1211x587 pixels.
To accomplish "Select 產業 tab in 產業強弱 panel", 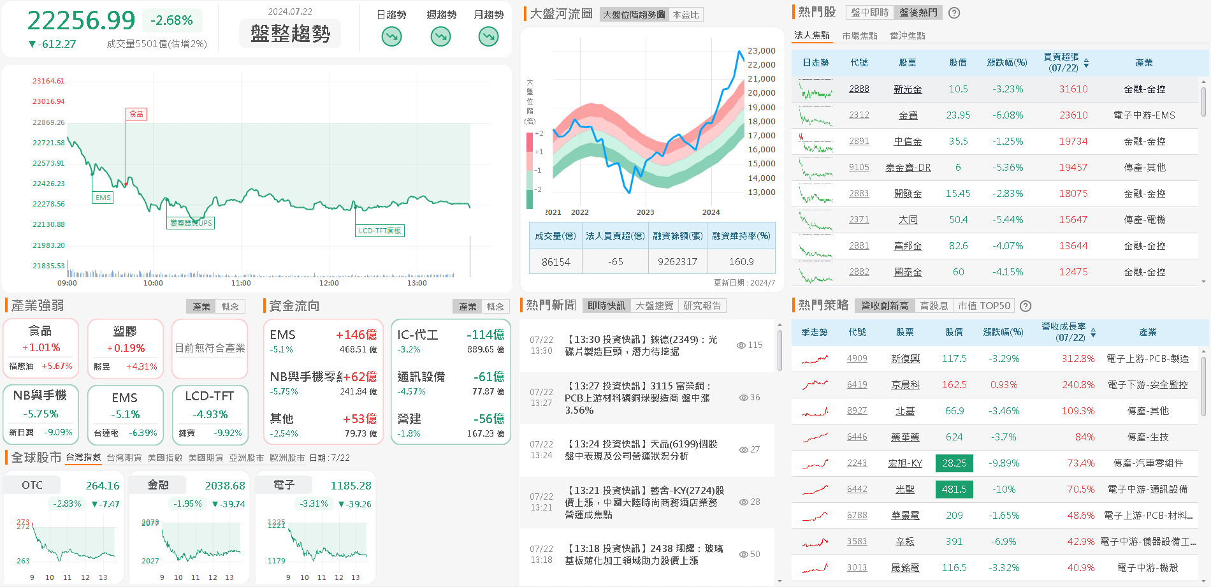I will (201, 307).
